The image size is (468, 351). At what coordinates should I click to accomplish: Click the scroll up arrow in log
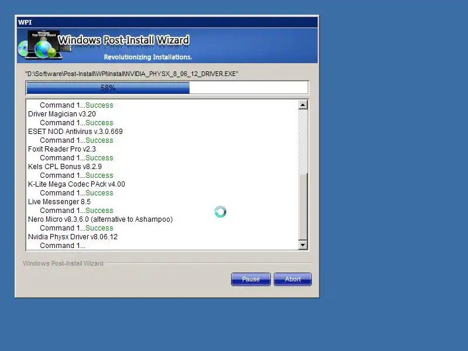tap(302, 105)
